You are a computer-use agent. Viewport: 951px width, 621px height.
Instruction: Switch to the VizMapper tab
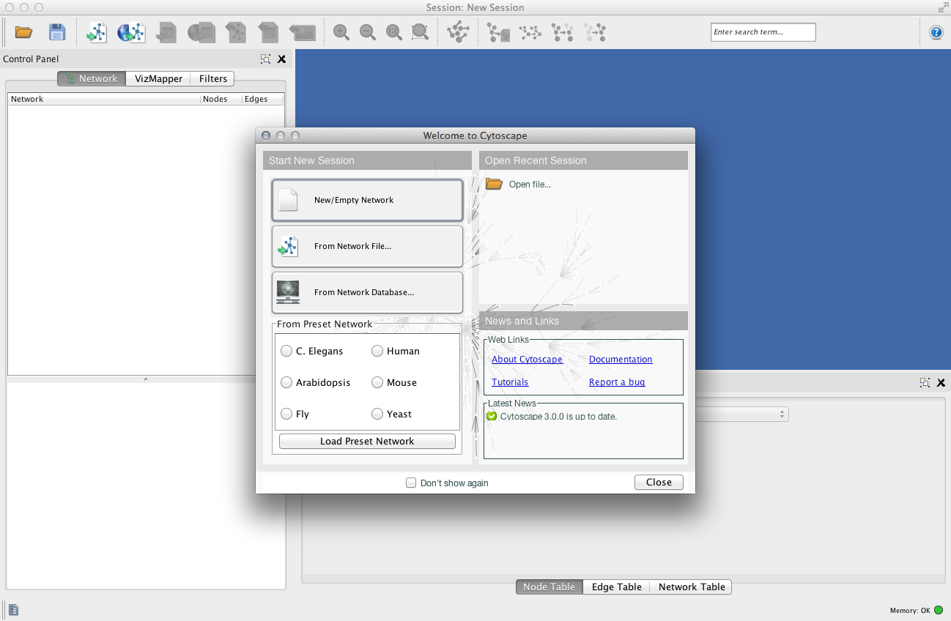click(158, 79)
